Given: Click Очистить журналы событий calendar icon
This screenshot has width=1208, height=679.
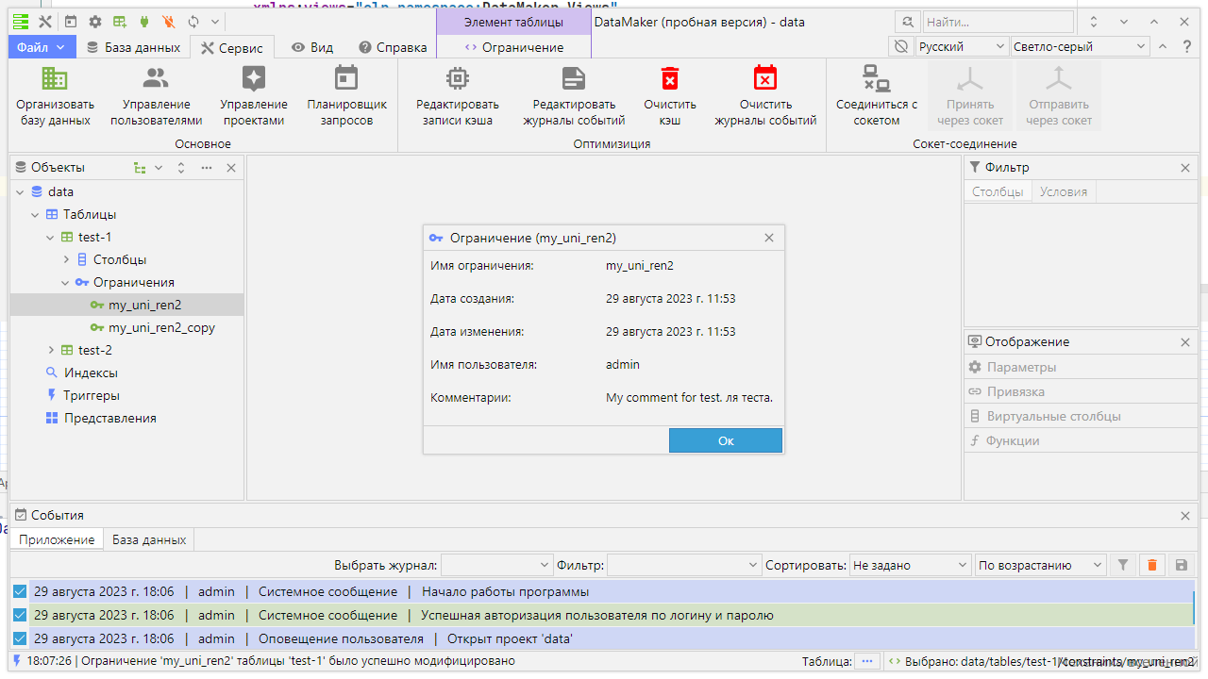Looking at the screenshot, I should (x=765, y=78).
